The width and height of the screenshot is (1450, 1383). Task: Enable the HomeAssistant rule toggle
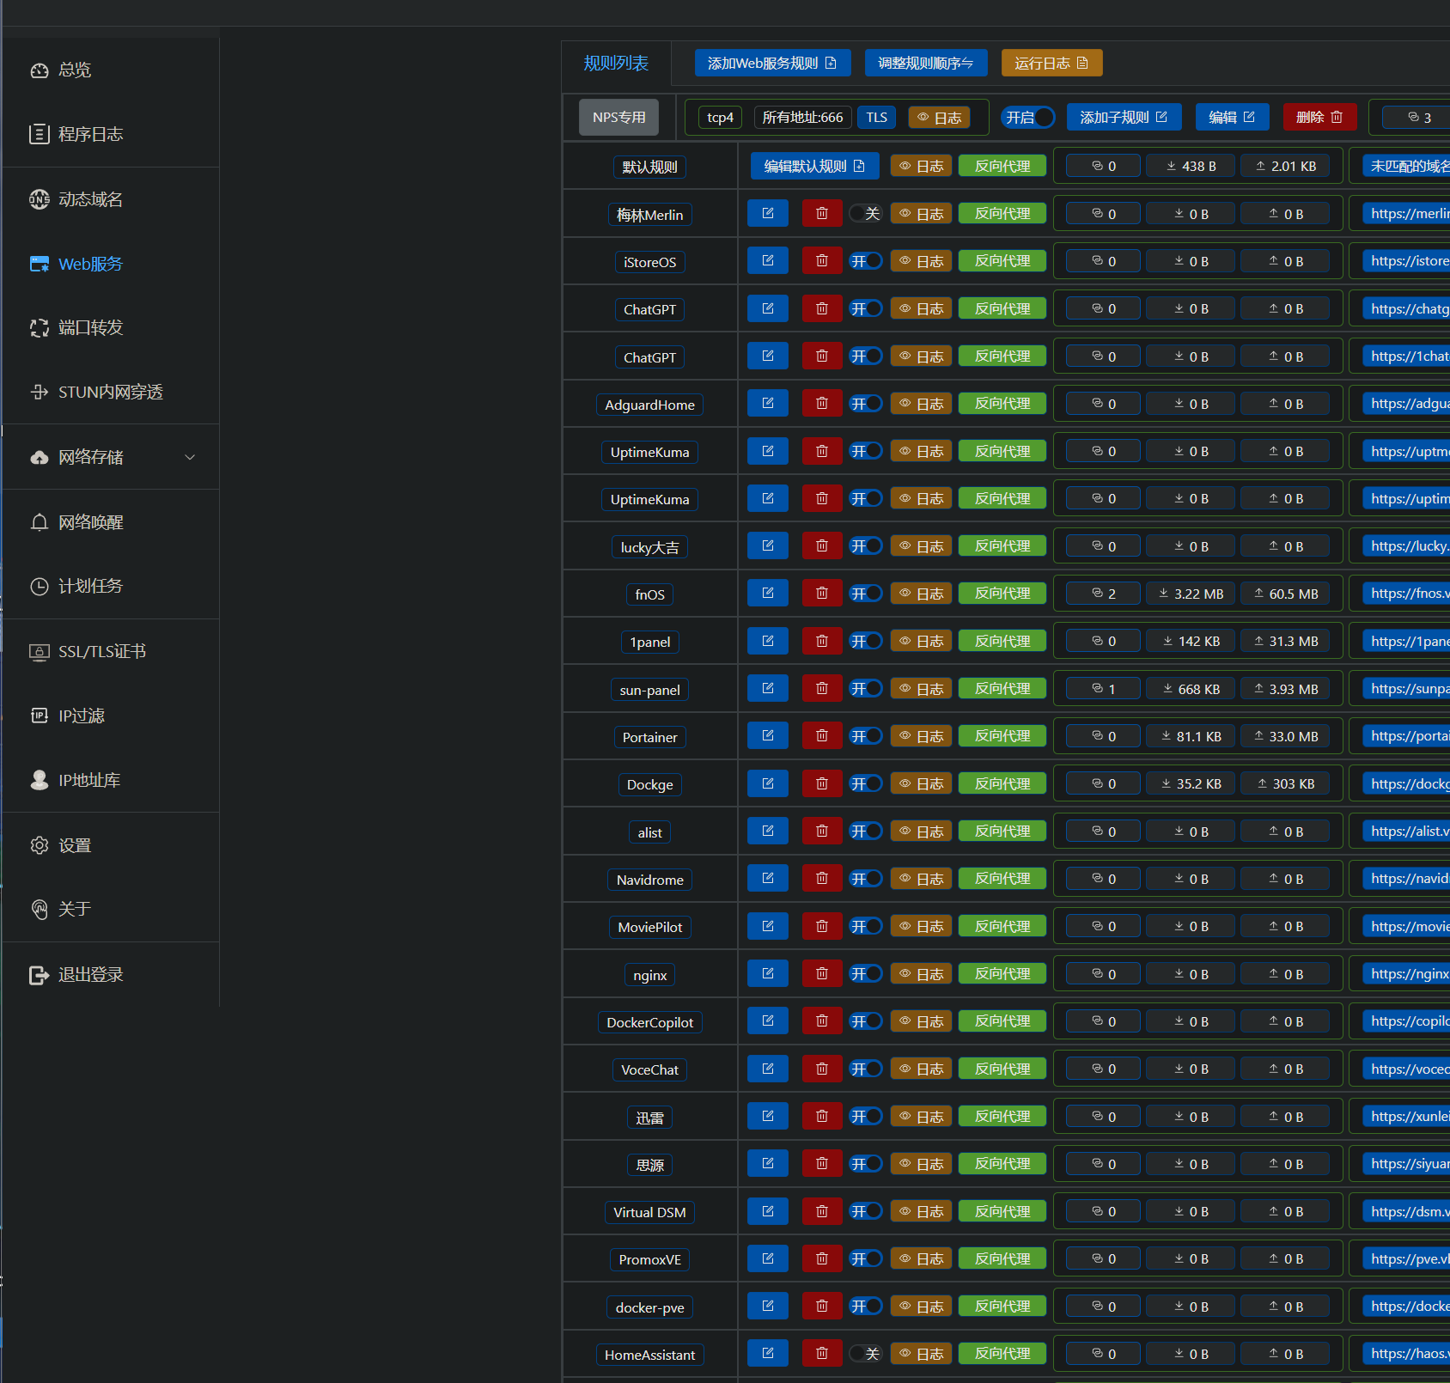[x=865, y=1354]
